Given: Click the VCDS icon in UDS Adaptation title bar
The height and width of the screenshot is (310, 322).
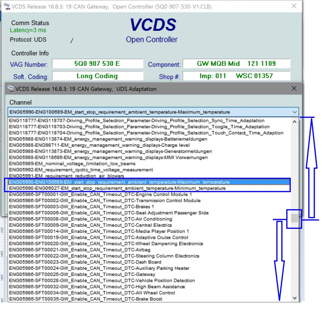Looking at the screenshot, I should 10,89.
